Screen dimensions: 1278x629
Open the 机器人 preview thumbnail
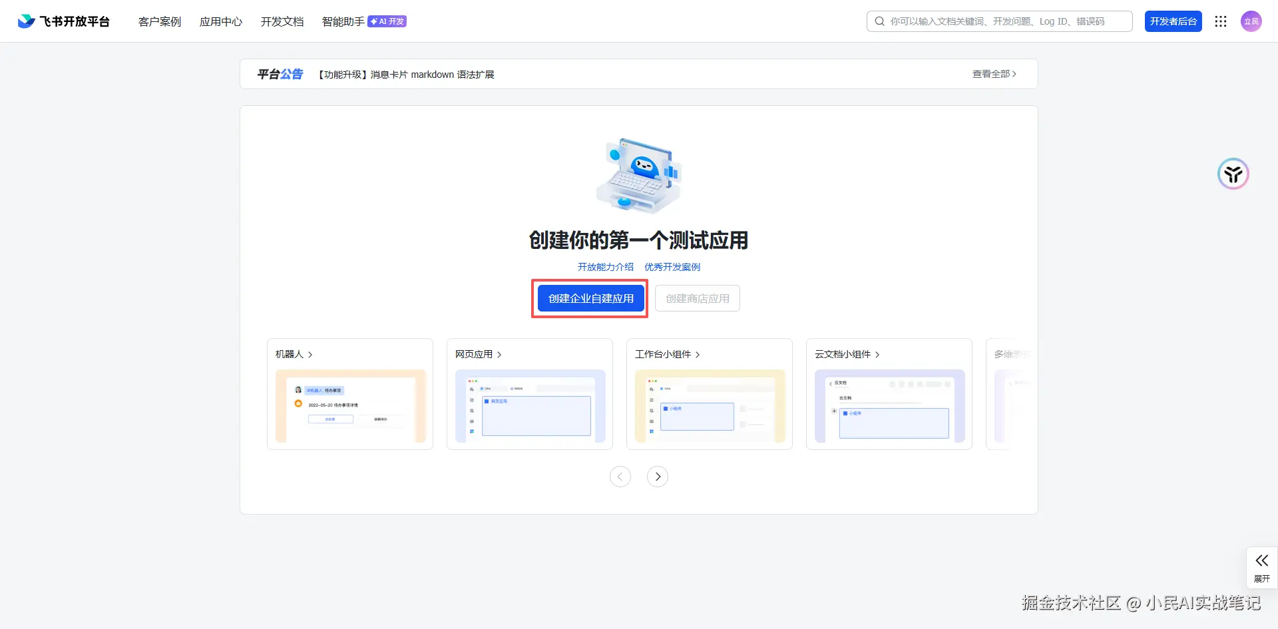[x=351, y=406]
